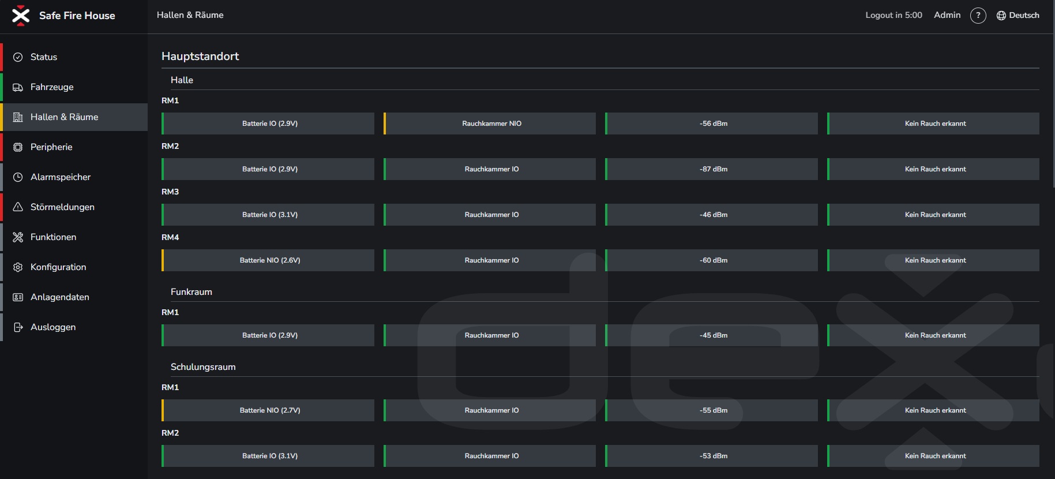Click the Fahrzeuge truck icon
The image size is (1055, 479).
18,87
